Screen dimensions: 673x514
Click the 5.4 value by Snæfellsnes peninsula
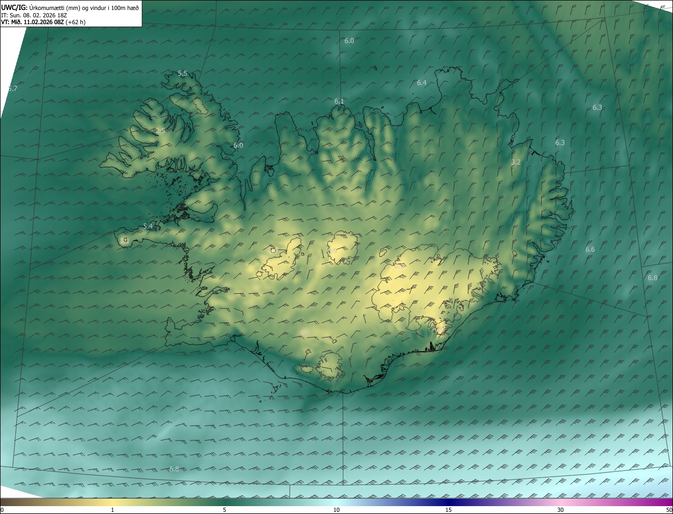[x=148, y=227]
